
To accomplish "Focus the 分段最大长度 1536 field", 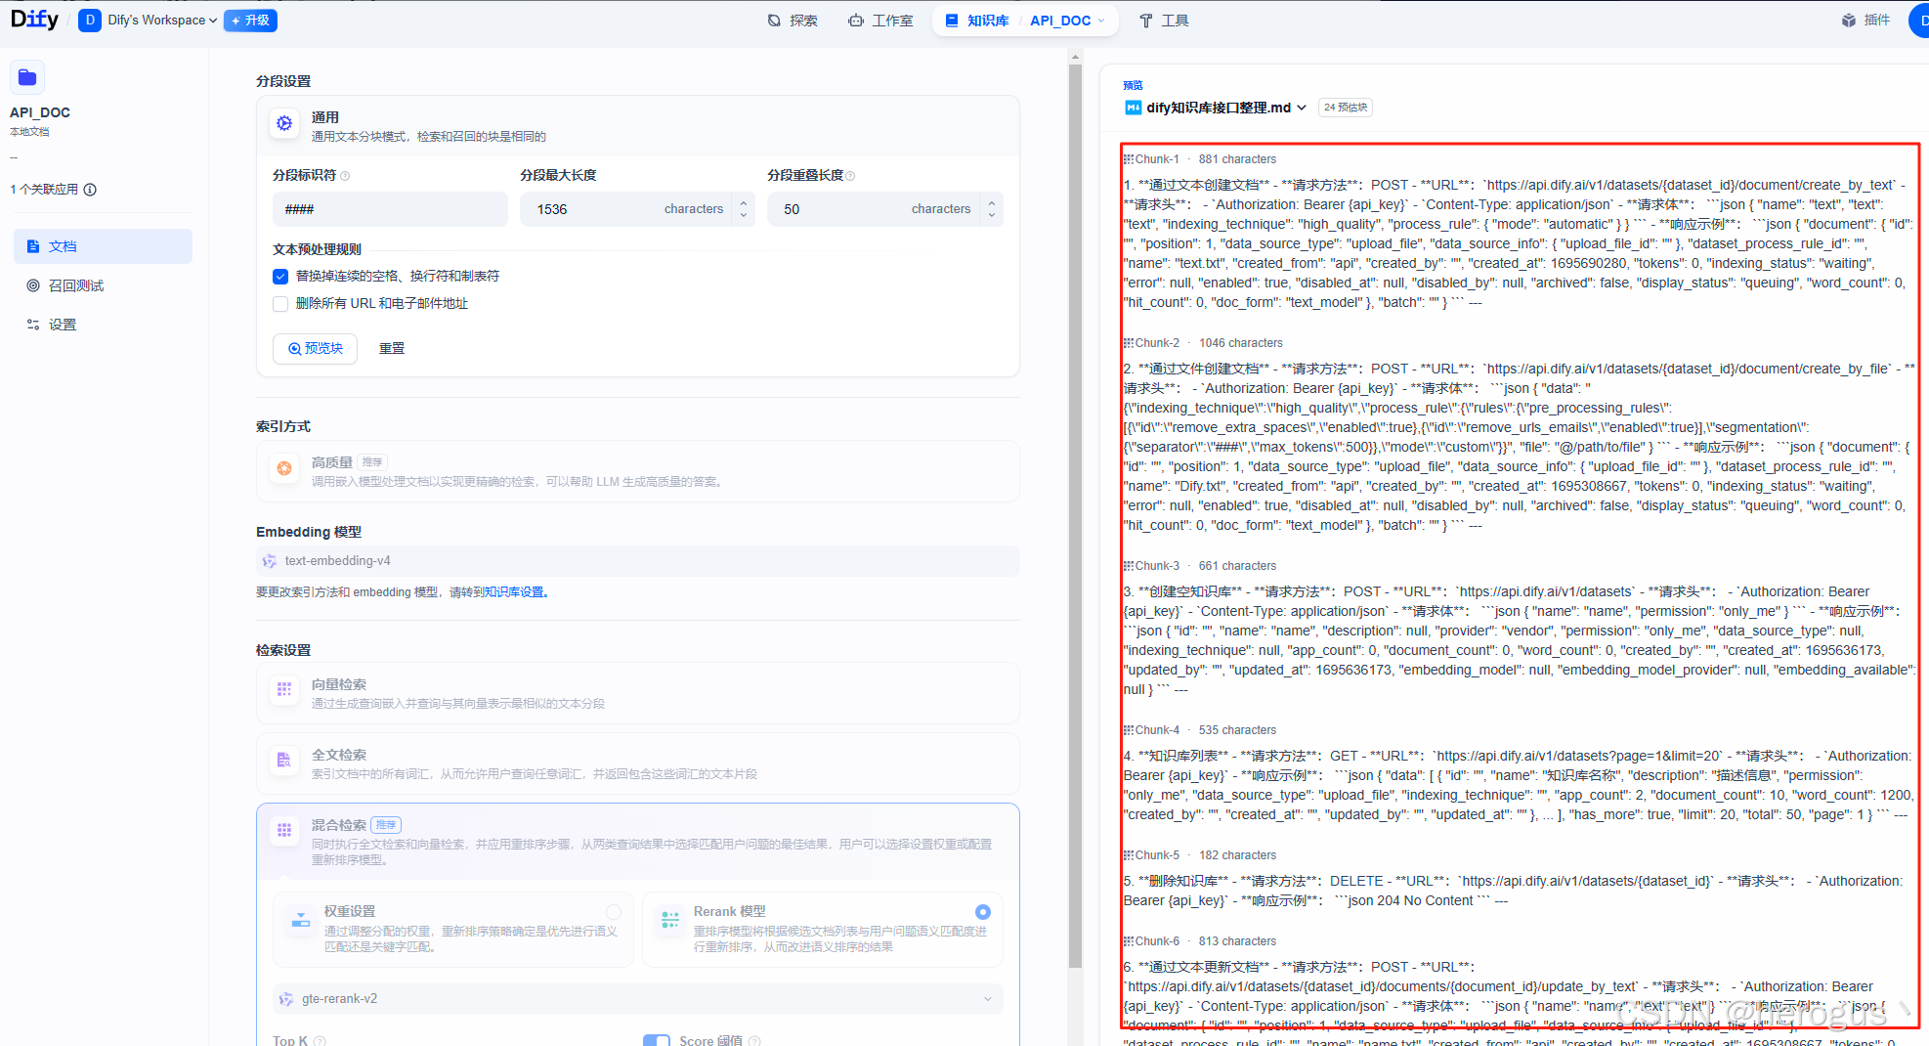I will 625,209.
